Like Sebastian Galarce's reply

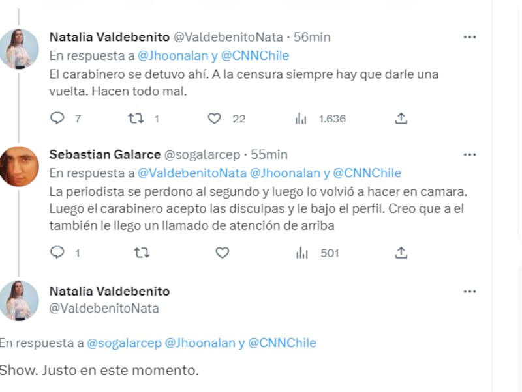[x=221, y=252]
